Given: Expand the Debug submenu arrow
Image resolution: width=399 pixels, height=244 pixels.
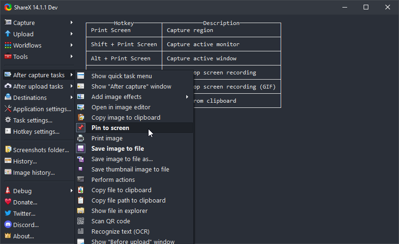Looking at the screenshot, I should point(72,191).
